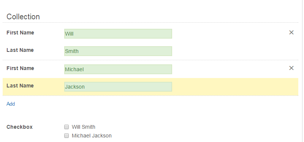Click the word Michael inside its text box

click(74, 69)
